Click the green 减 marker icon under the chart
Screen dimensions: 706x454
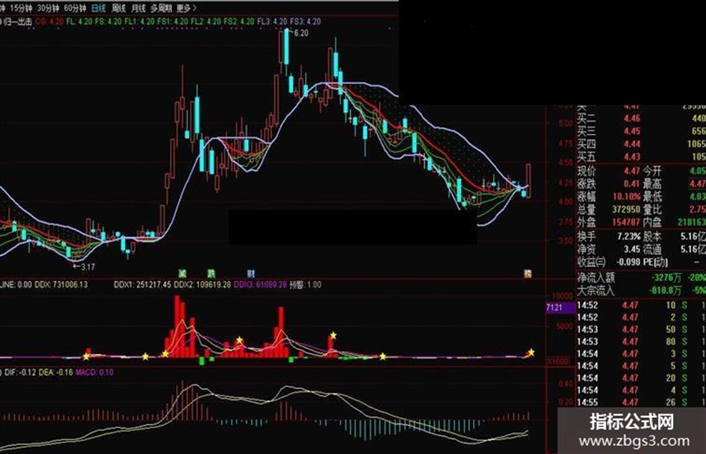coord(182,273)
